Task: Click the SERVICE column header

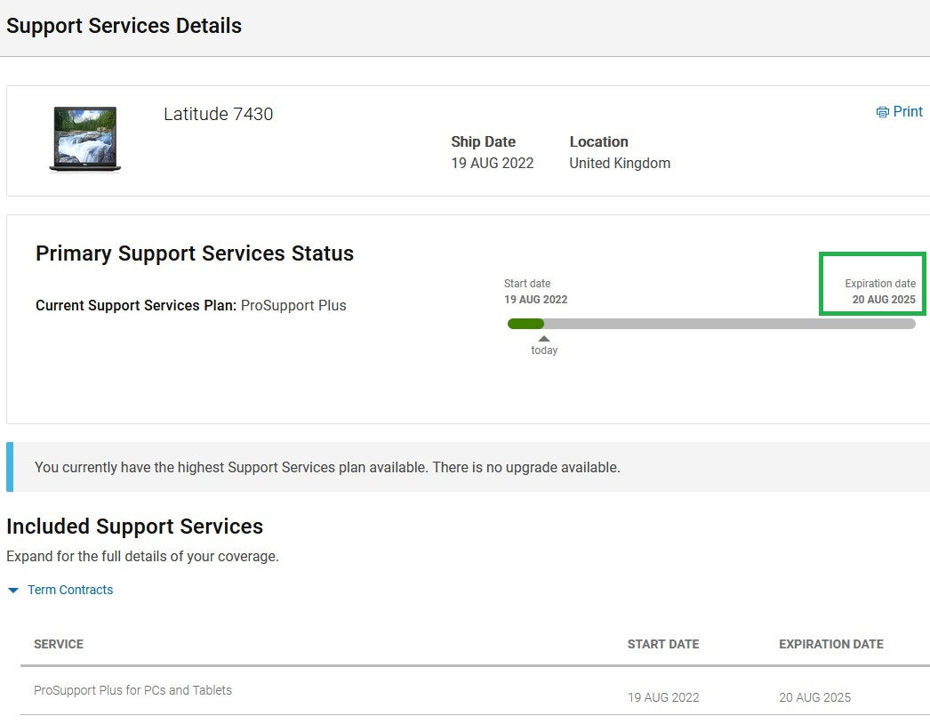Action: (x=59, y=644)
